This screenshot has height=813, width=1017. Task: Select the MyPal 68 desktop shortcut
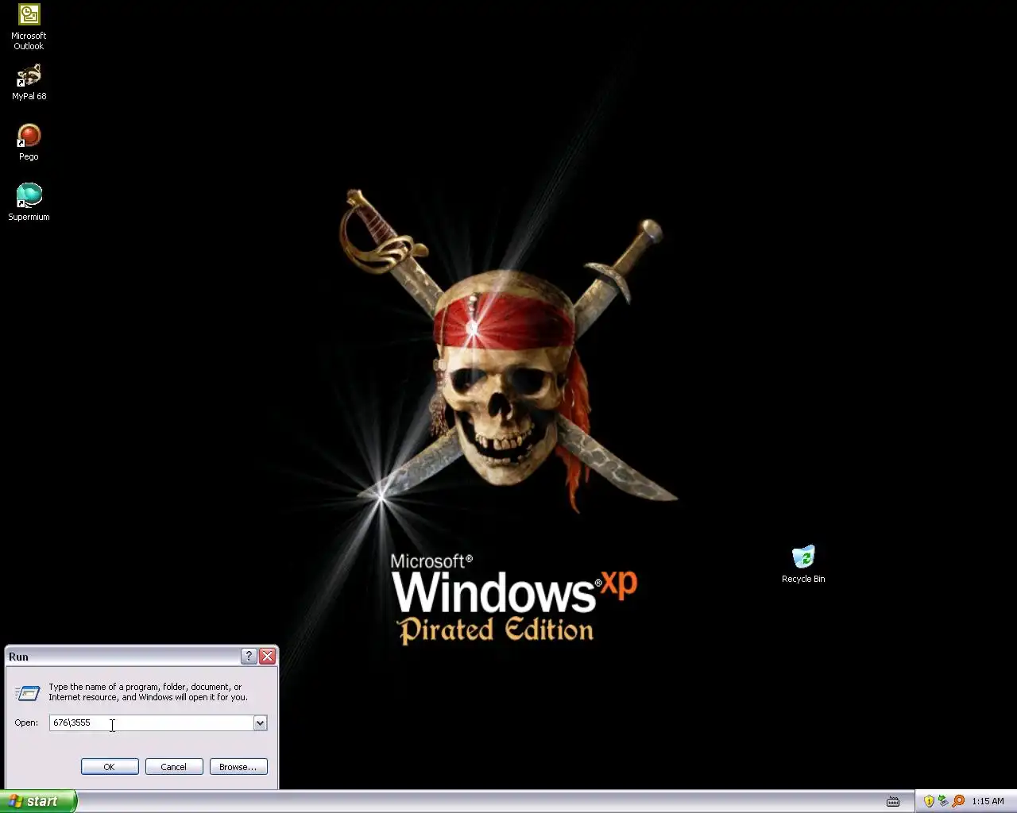coord(29,83)
